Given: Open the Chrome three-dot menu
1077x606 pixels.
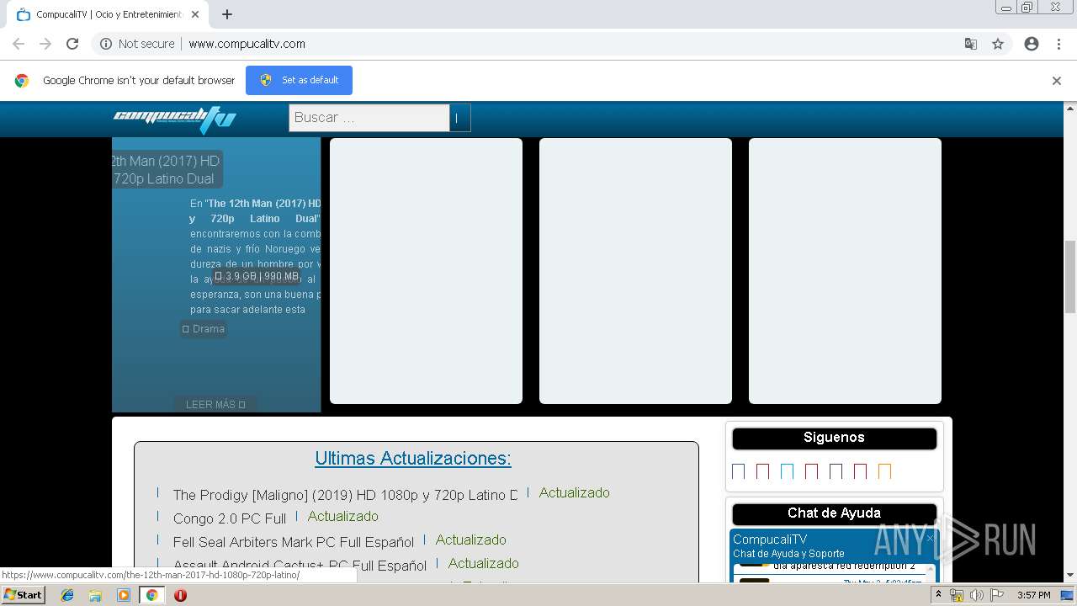Looking at the screenshot, I should tap(1058, 44).
